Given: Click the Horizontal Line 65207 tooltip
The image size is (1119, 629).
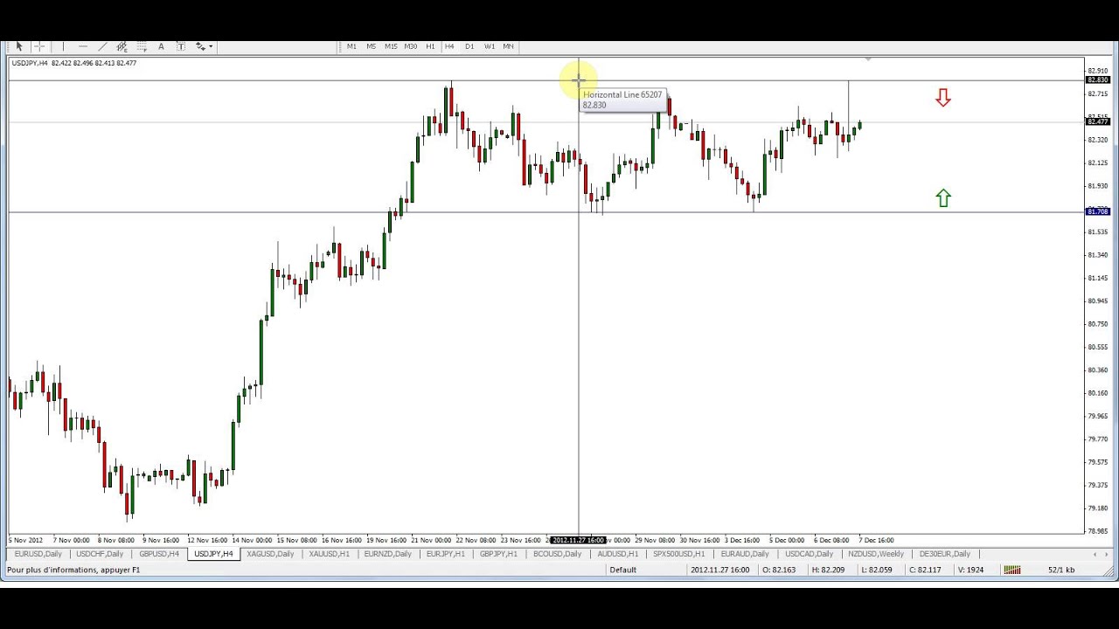Looking at the screenshot, I should click(x=622, y=100).
